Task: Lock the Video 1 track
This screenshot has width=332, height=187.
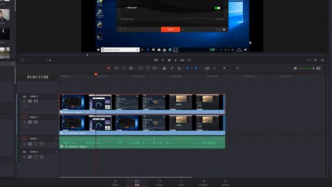Action: 24,122
